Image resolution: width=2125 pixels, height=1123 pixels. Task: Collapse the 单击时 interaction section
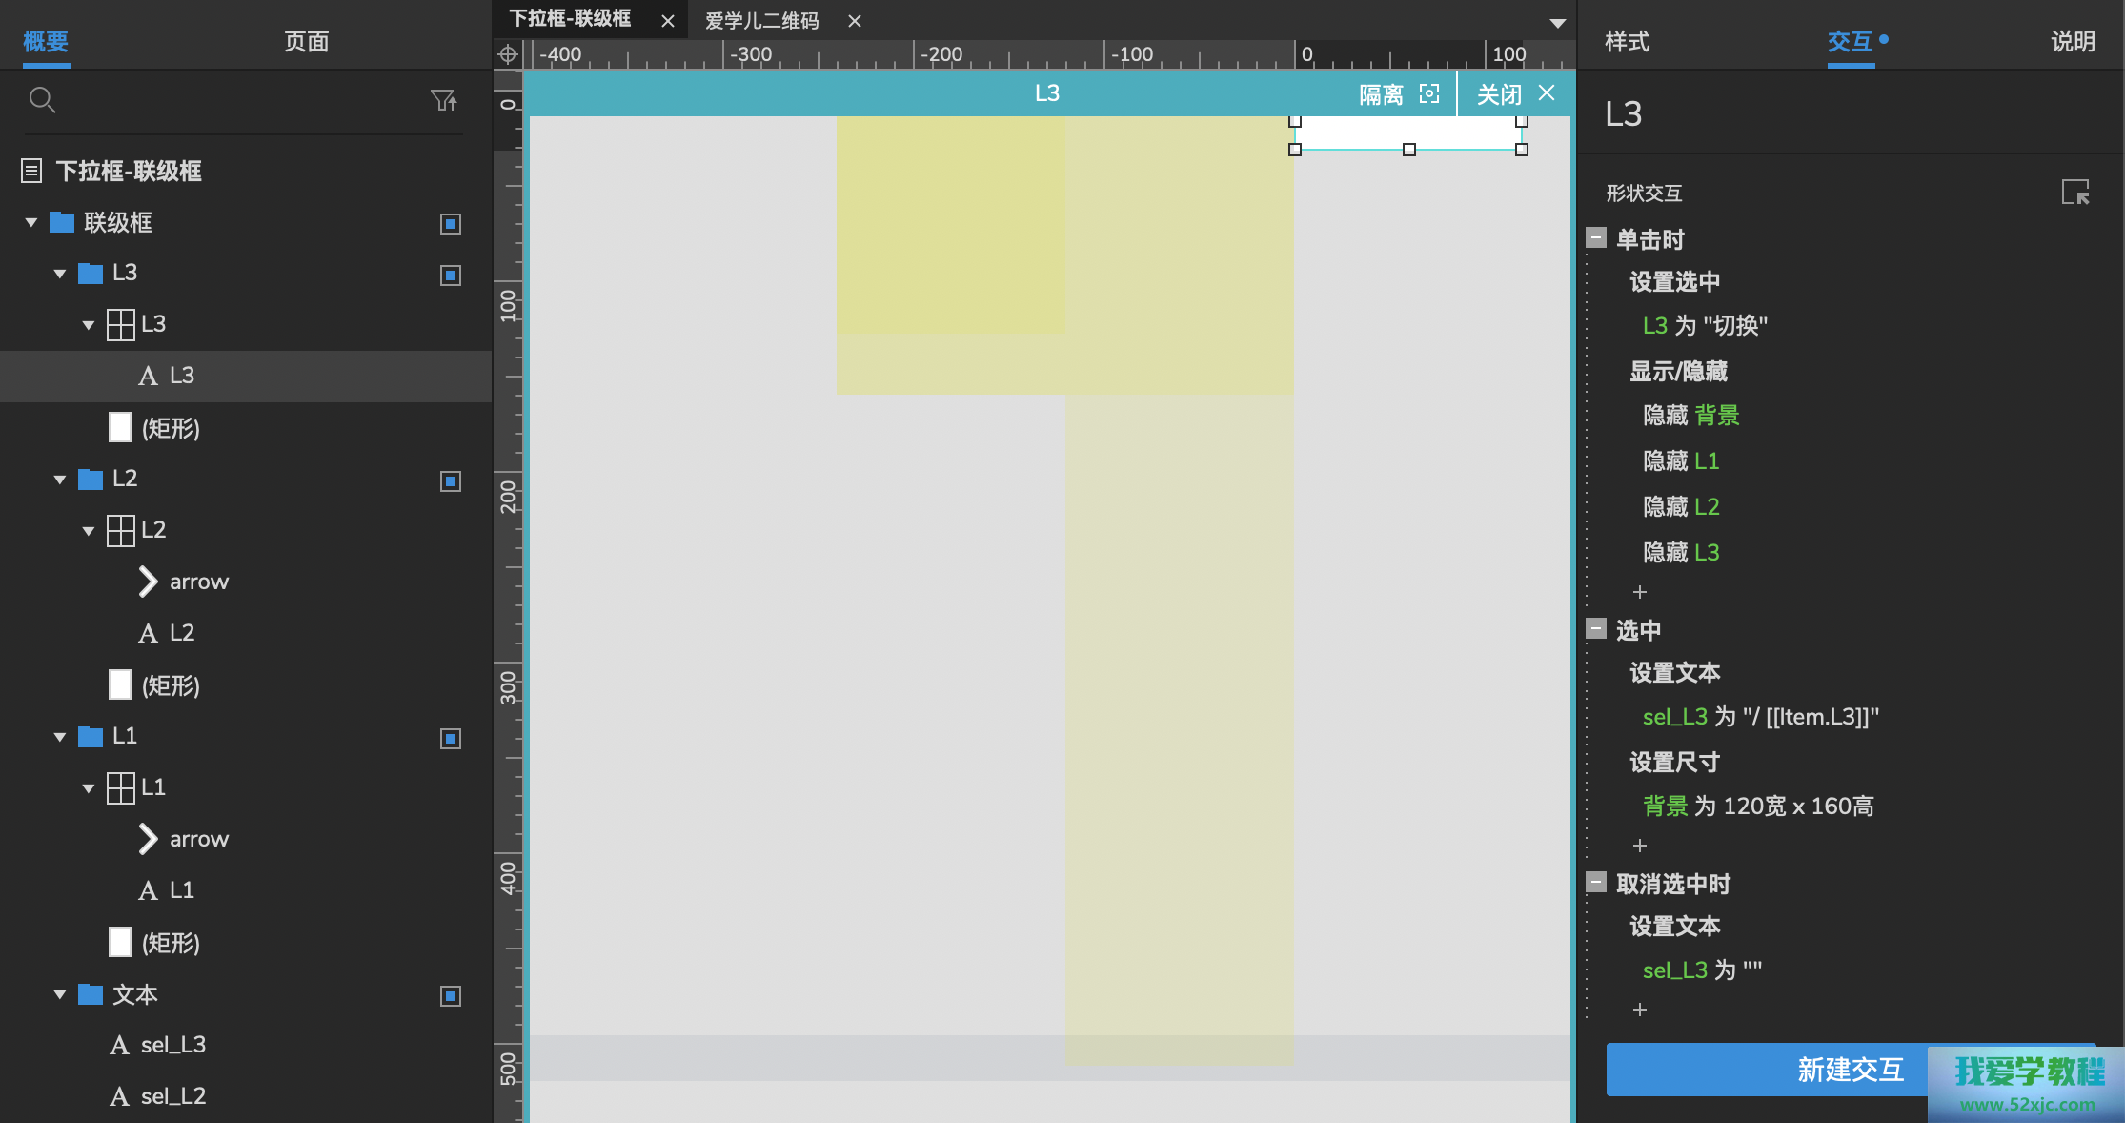(x=1596, y=238)
